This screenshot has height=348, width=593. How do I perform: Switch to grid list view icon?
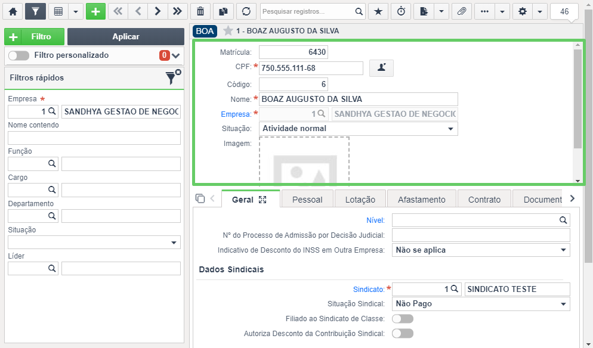pyautogui.click(x=58, y=12)
